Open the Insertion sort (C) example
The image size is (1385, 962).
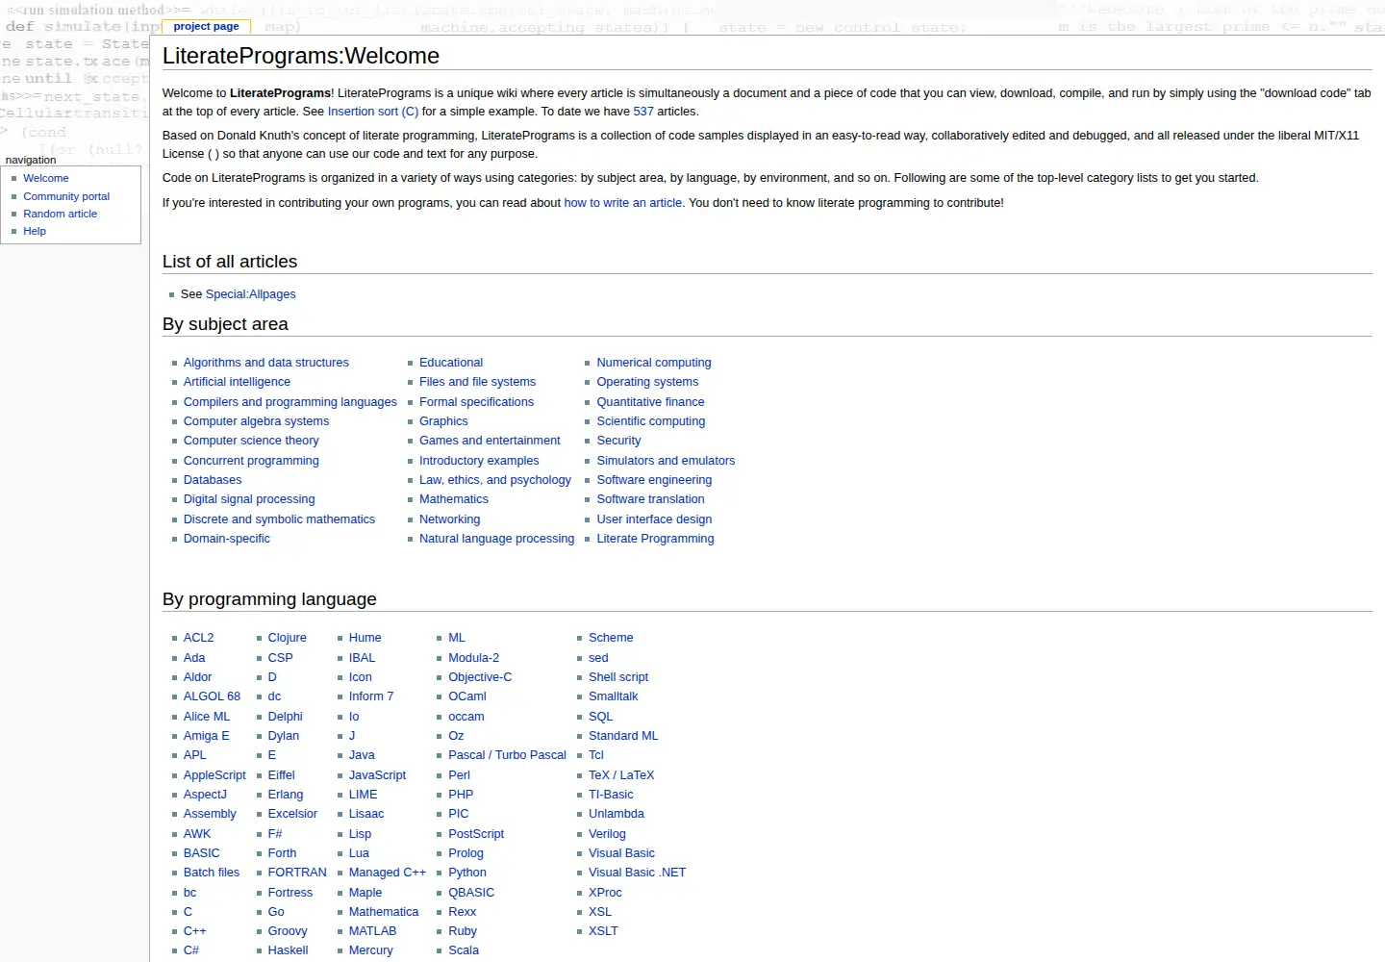(373, 112)
